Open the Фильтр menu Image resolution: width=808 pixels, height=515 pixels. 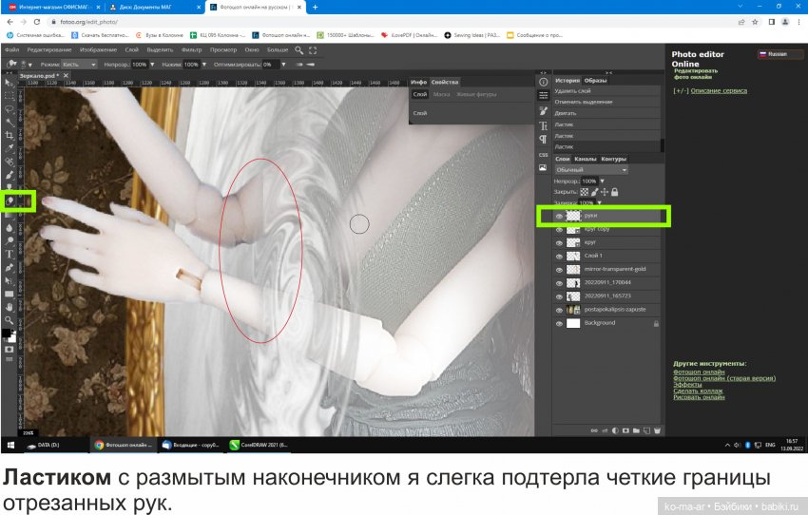coord(191,50)
